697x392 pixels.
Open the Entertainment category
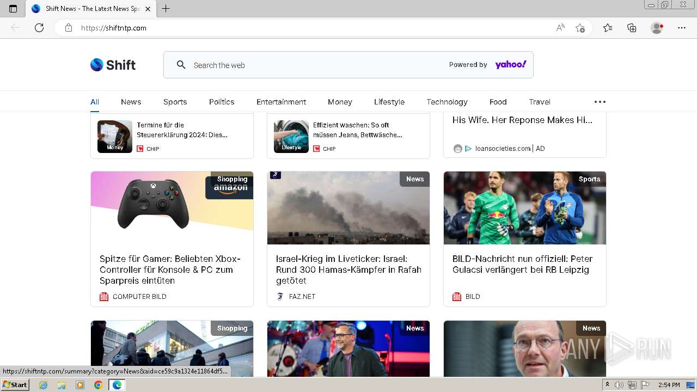[x=281, y=102]
